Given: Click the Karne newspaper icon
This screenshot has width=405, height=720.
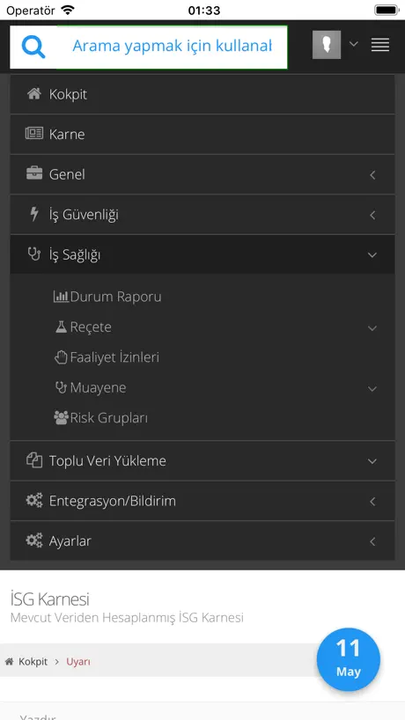Looking at the screenshot, I should point(34,134).
